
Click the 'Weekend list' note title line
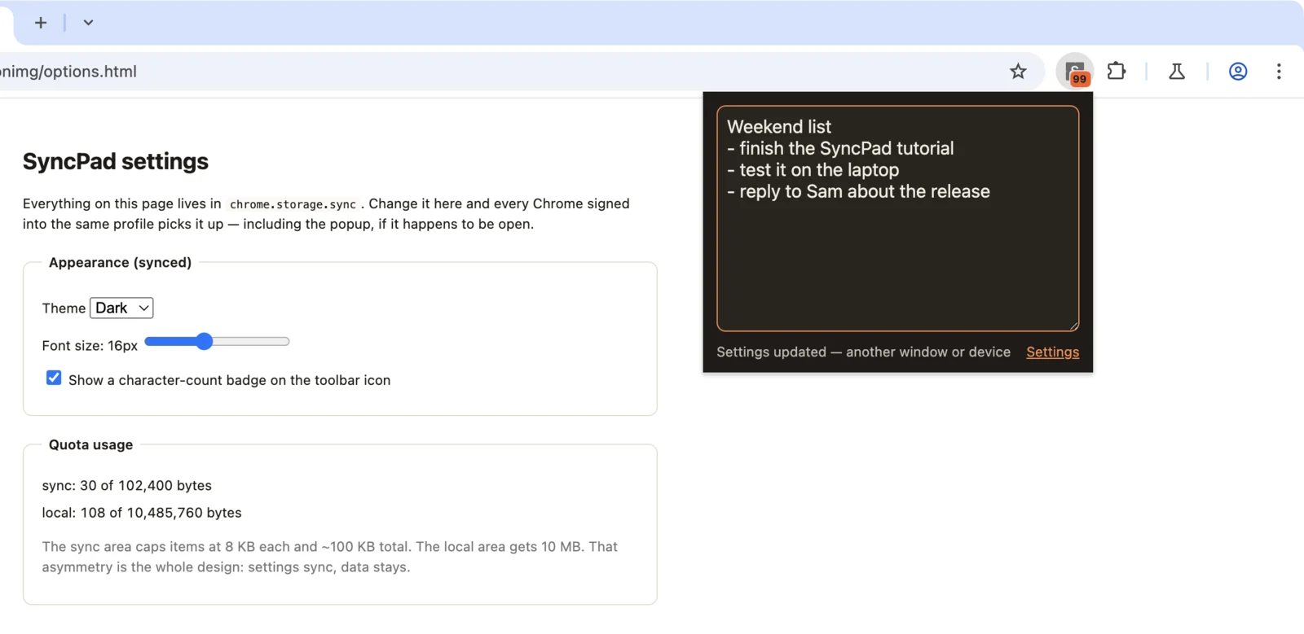(x=779, y=127)
